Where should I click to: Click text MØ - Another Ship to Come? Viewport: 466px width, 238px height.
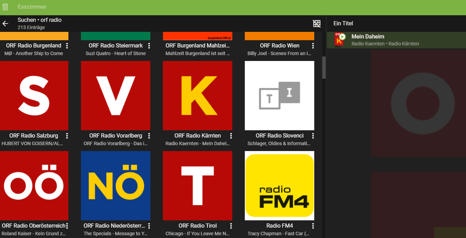[34, 53]
